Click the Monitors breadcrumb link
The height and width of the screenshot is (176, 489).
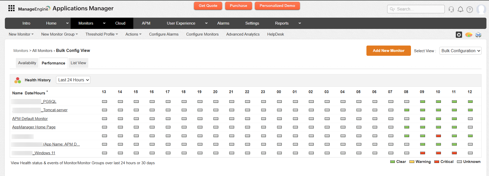coord(21,51)
